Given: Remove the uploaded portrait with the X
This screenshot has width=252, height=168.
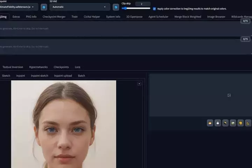Looking at the screenshot, I should coord(139,84).
